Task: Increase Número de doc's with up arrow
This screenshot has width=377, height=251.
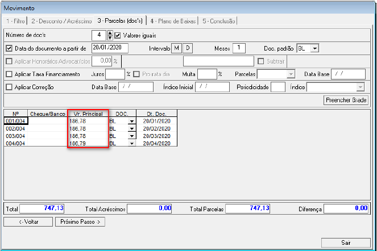Action: coord(110,33)
